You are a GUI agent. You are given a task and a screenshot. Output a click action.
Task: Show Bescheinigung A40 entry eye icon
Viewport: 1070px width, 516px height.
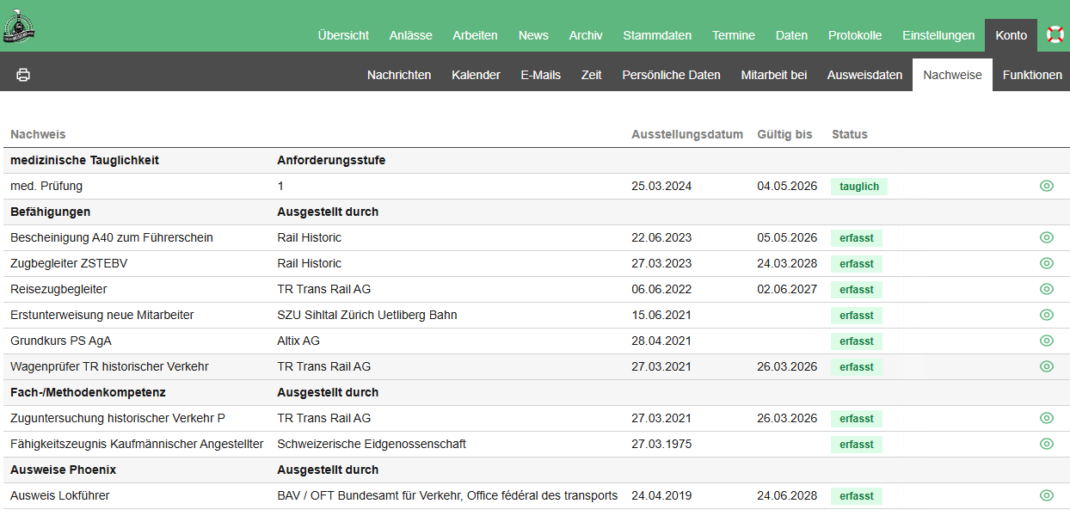click(x=1047, y=237)
